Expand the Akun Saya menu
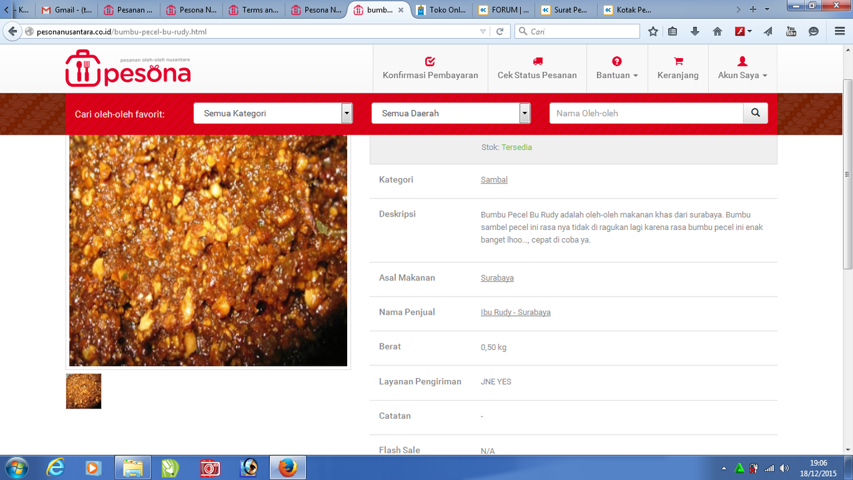 742,69
